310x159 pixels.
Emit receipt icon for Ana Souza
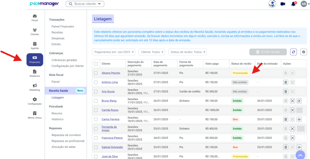pyautogui.click(x=285, y=91)
